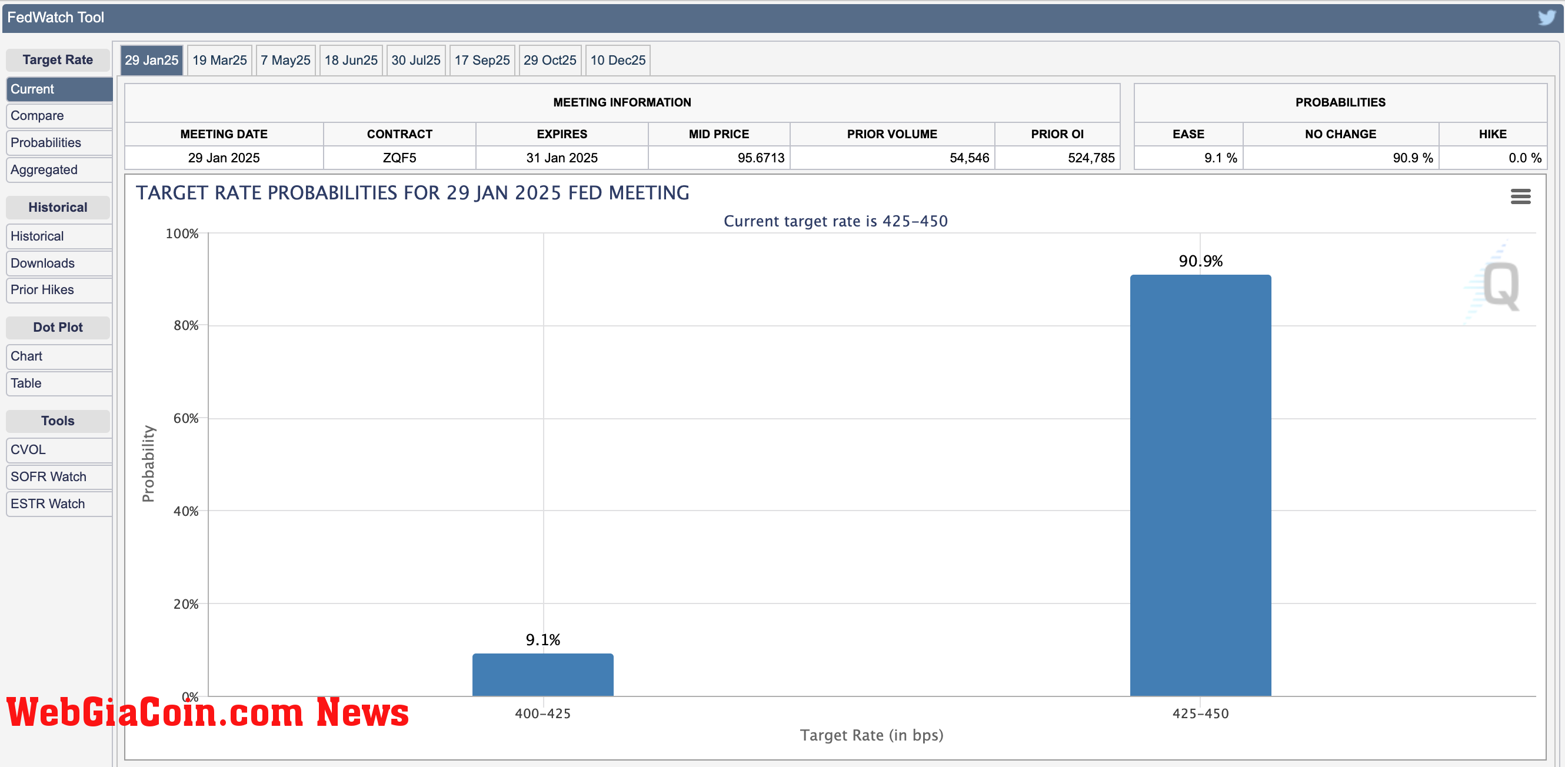Click the 90.9% label above the bar
Screen dimensions: 1565x767
coord(1200,261)
